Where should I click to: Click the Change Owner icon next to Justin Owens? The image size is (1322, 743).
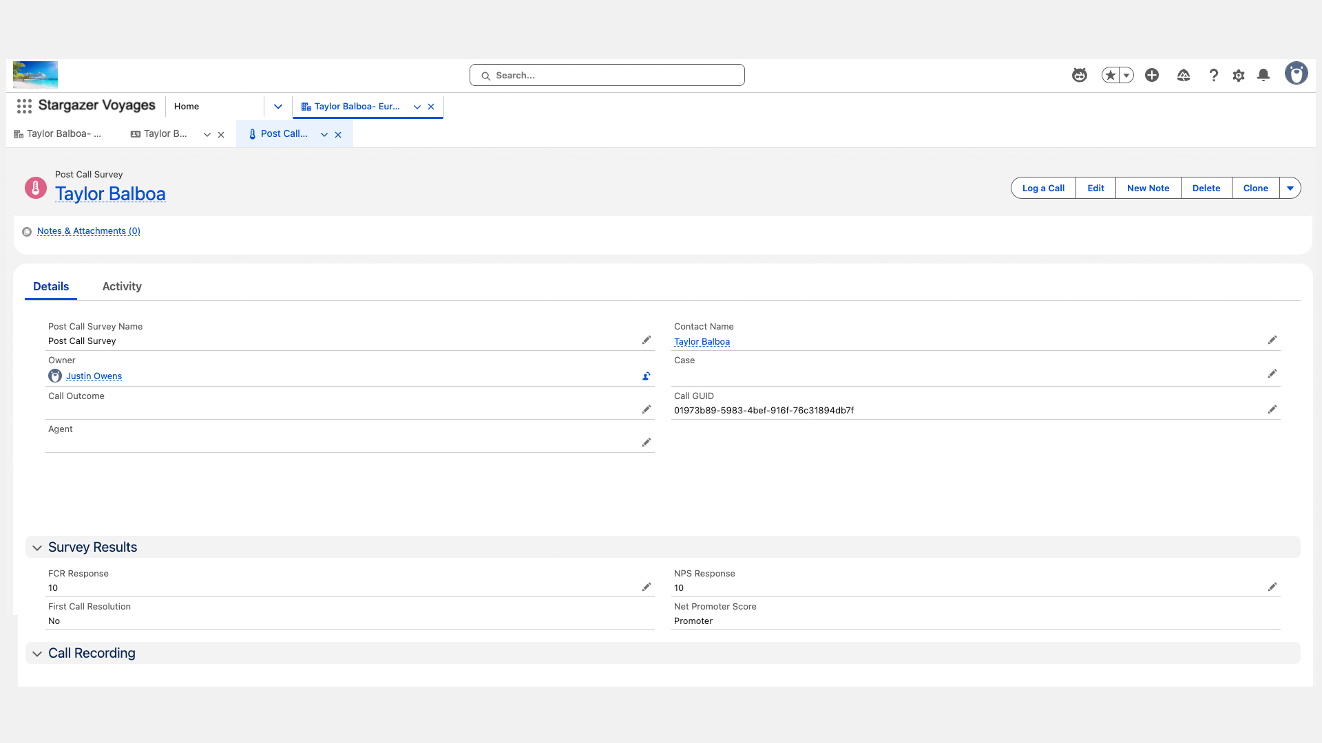[x=646, y=376]
